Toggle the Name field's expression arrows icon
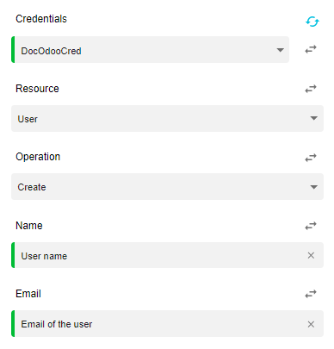Image resolution: width=334 pixels, height=349 pixels. click(311, 226)
